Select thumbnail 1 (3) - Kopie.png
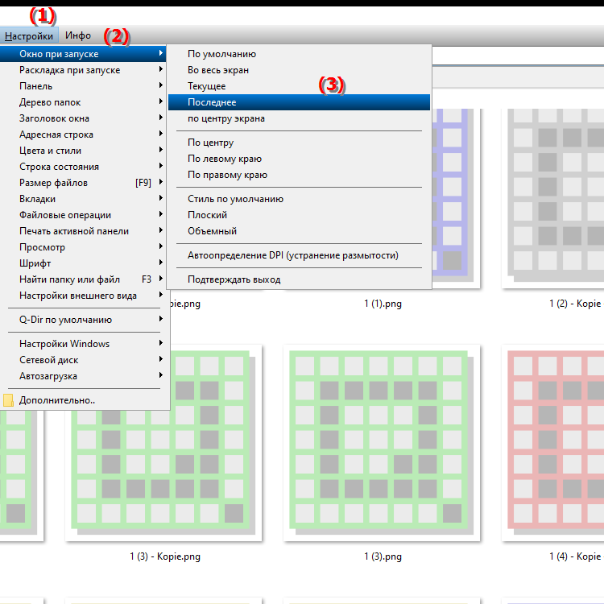The width and height of the screenshot is (604, 604). click(163, 443)
